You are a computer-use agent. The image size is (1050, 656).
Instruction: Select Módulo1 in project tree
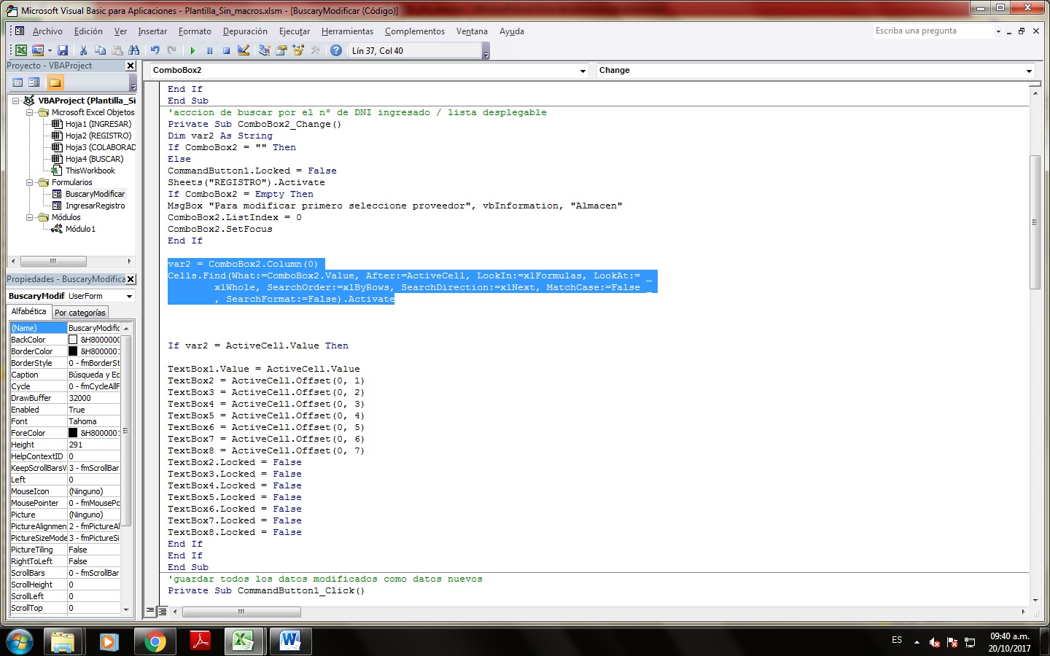[x=80, y=229]
